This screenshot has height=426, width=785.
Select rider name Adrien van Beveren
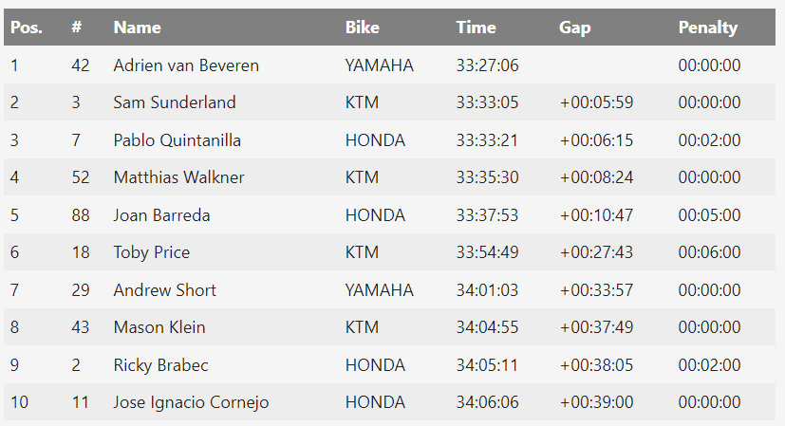(186, 65)
